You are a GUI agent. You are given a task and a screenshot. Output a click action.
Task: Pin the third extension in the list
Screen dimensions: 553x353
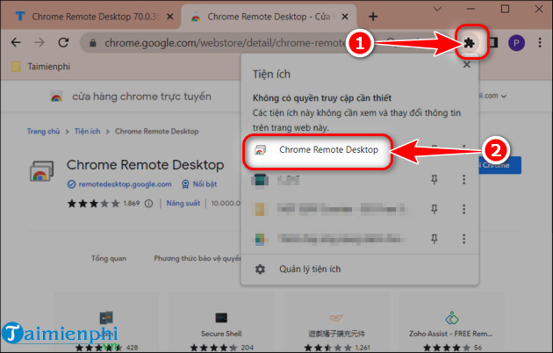[x=434, y=210]
